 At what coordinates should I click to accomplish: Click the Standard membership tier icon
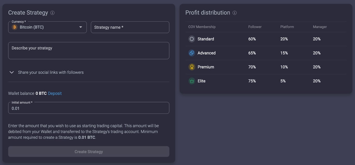point(192,39)
